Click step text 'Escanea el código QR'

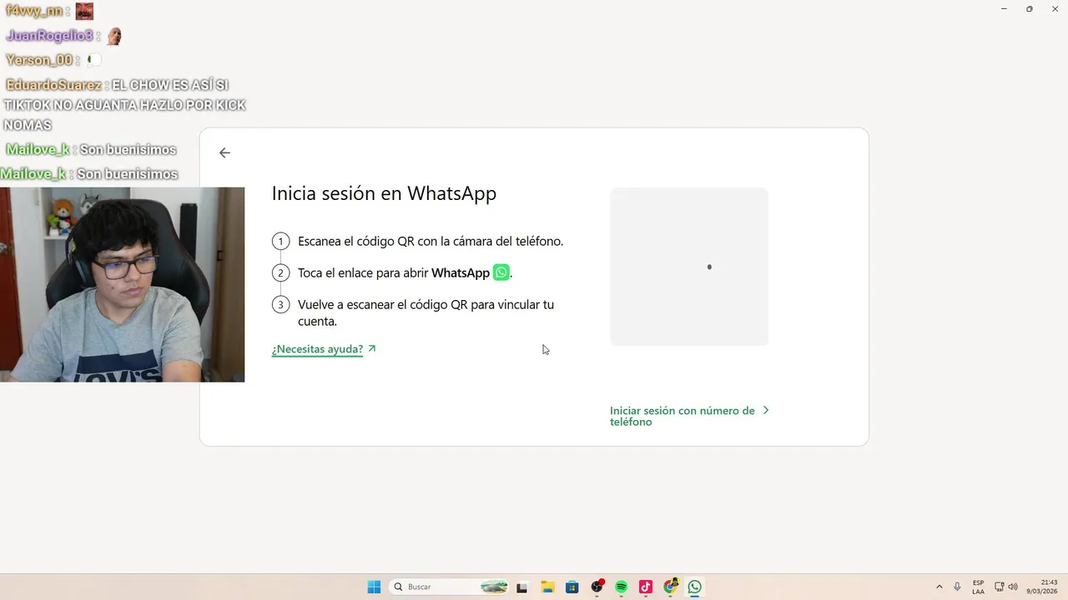[356, 242]
